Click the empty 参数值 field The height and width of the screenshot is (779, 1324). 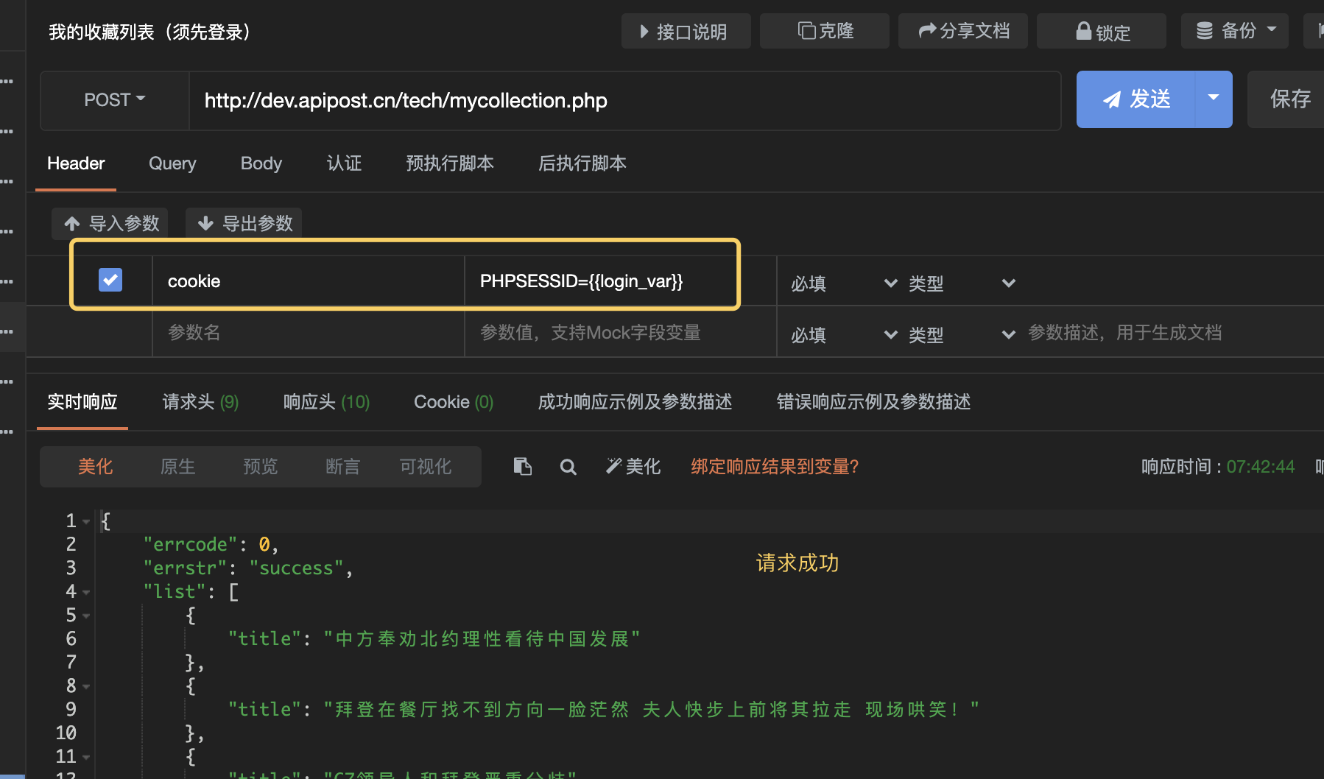click(620, 333)
